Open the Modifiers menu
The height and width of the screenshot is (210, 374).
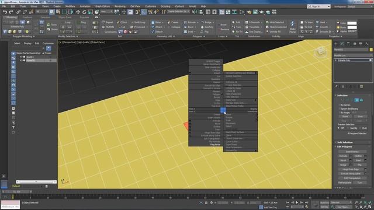[x=70, y=6]
